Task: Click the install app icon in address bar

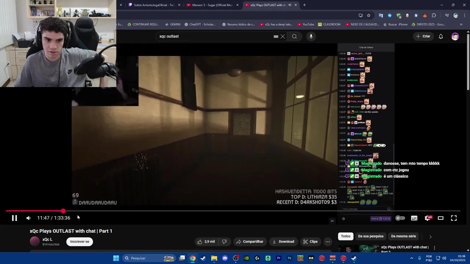Action: [361, 15]
